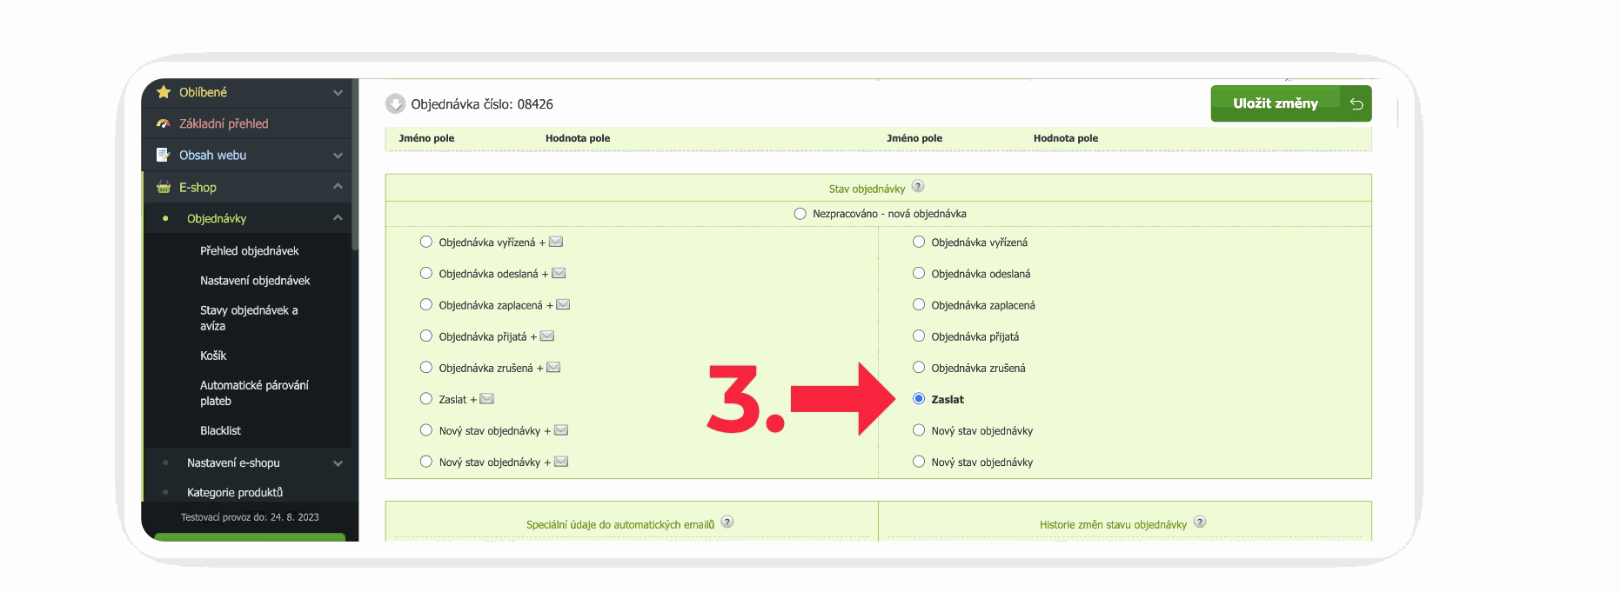This screenshot has height=592, width=1621.
Task: Open help for Speciální údaje do automatických emailů
Action: pos(727,522)
